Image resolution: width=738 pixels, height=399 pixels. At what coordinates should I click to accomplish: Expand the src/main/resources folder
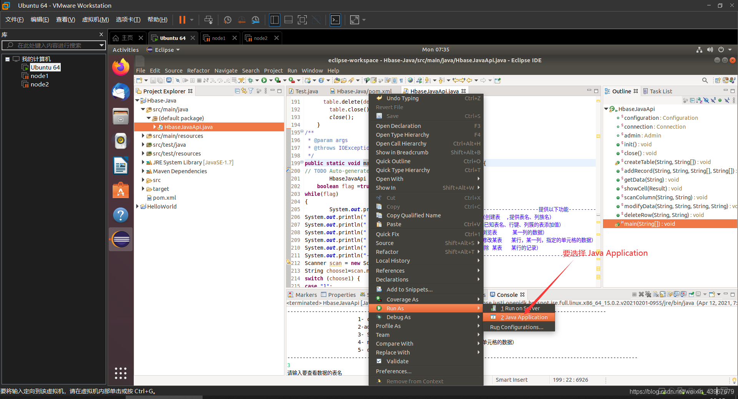tap(143, 136)
